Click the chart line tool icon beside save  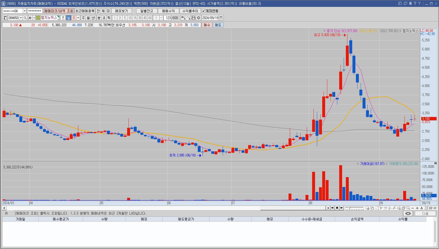(188, 18)
